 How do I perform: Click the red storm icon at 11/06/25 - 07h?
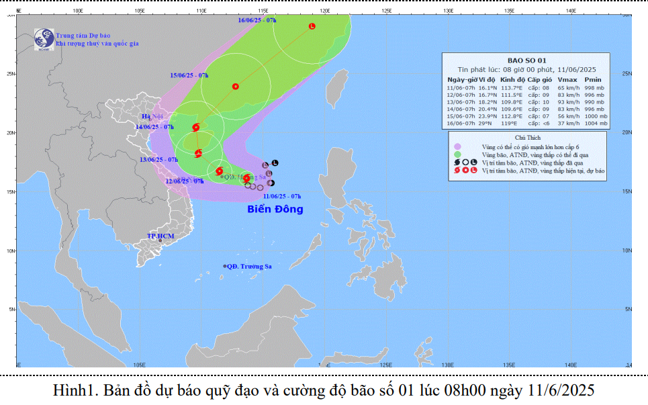(246, 178)
